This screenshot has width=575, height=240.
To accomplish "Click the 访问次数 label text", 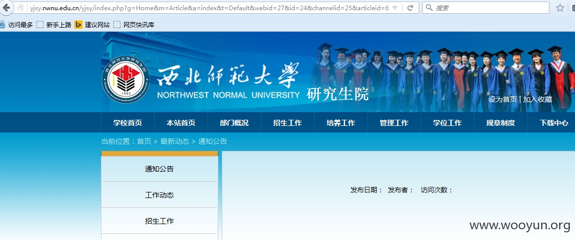I will tap(437, 190).
